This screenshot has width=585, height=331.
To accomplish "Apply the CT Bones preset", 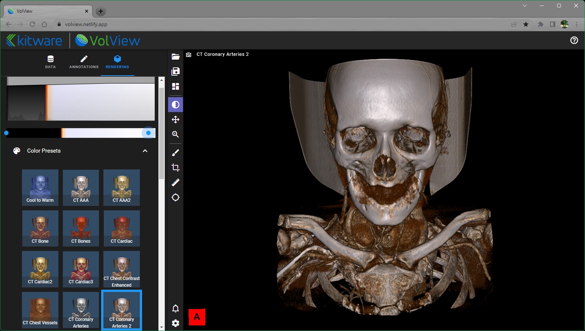I will coord(81,228).
